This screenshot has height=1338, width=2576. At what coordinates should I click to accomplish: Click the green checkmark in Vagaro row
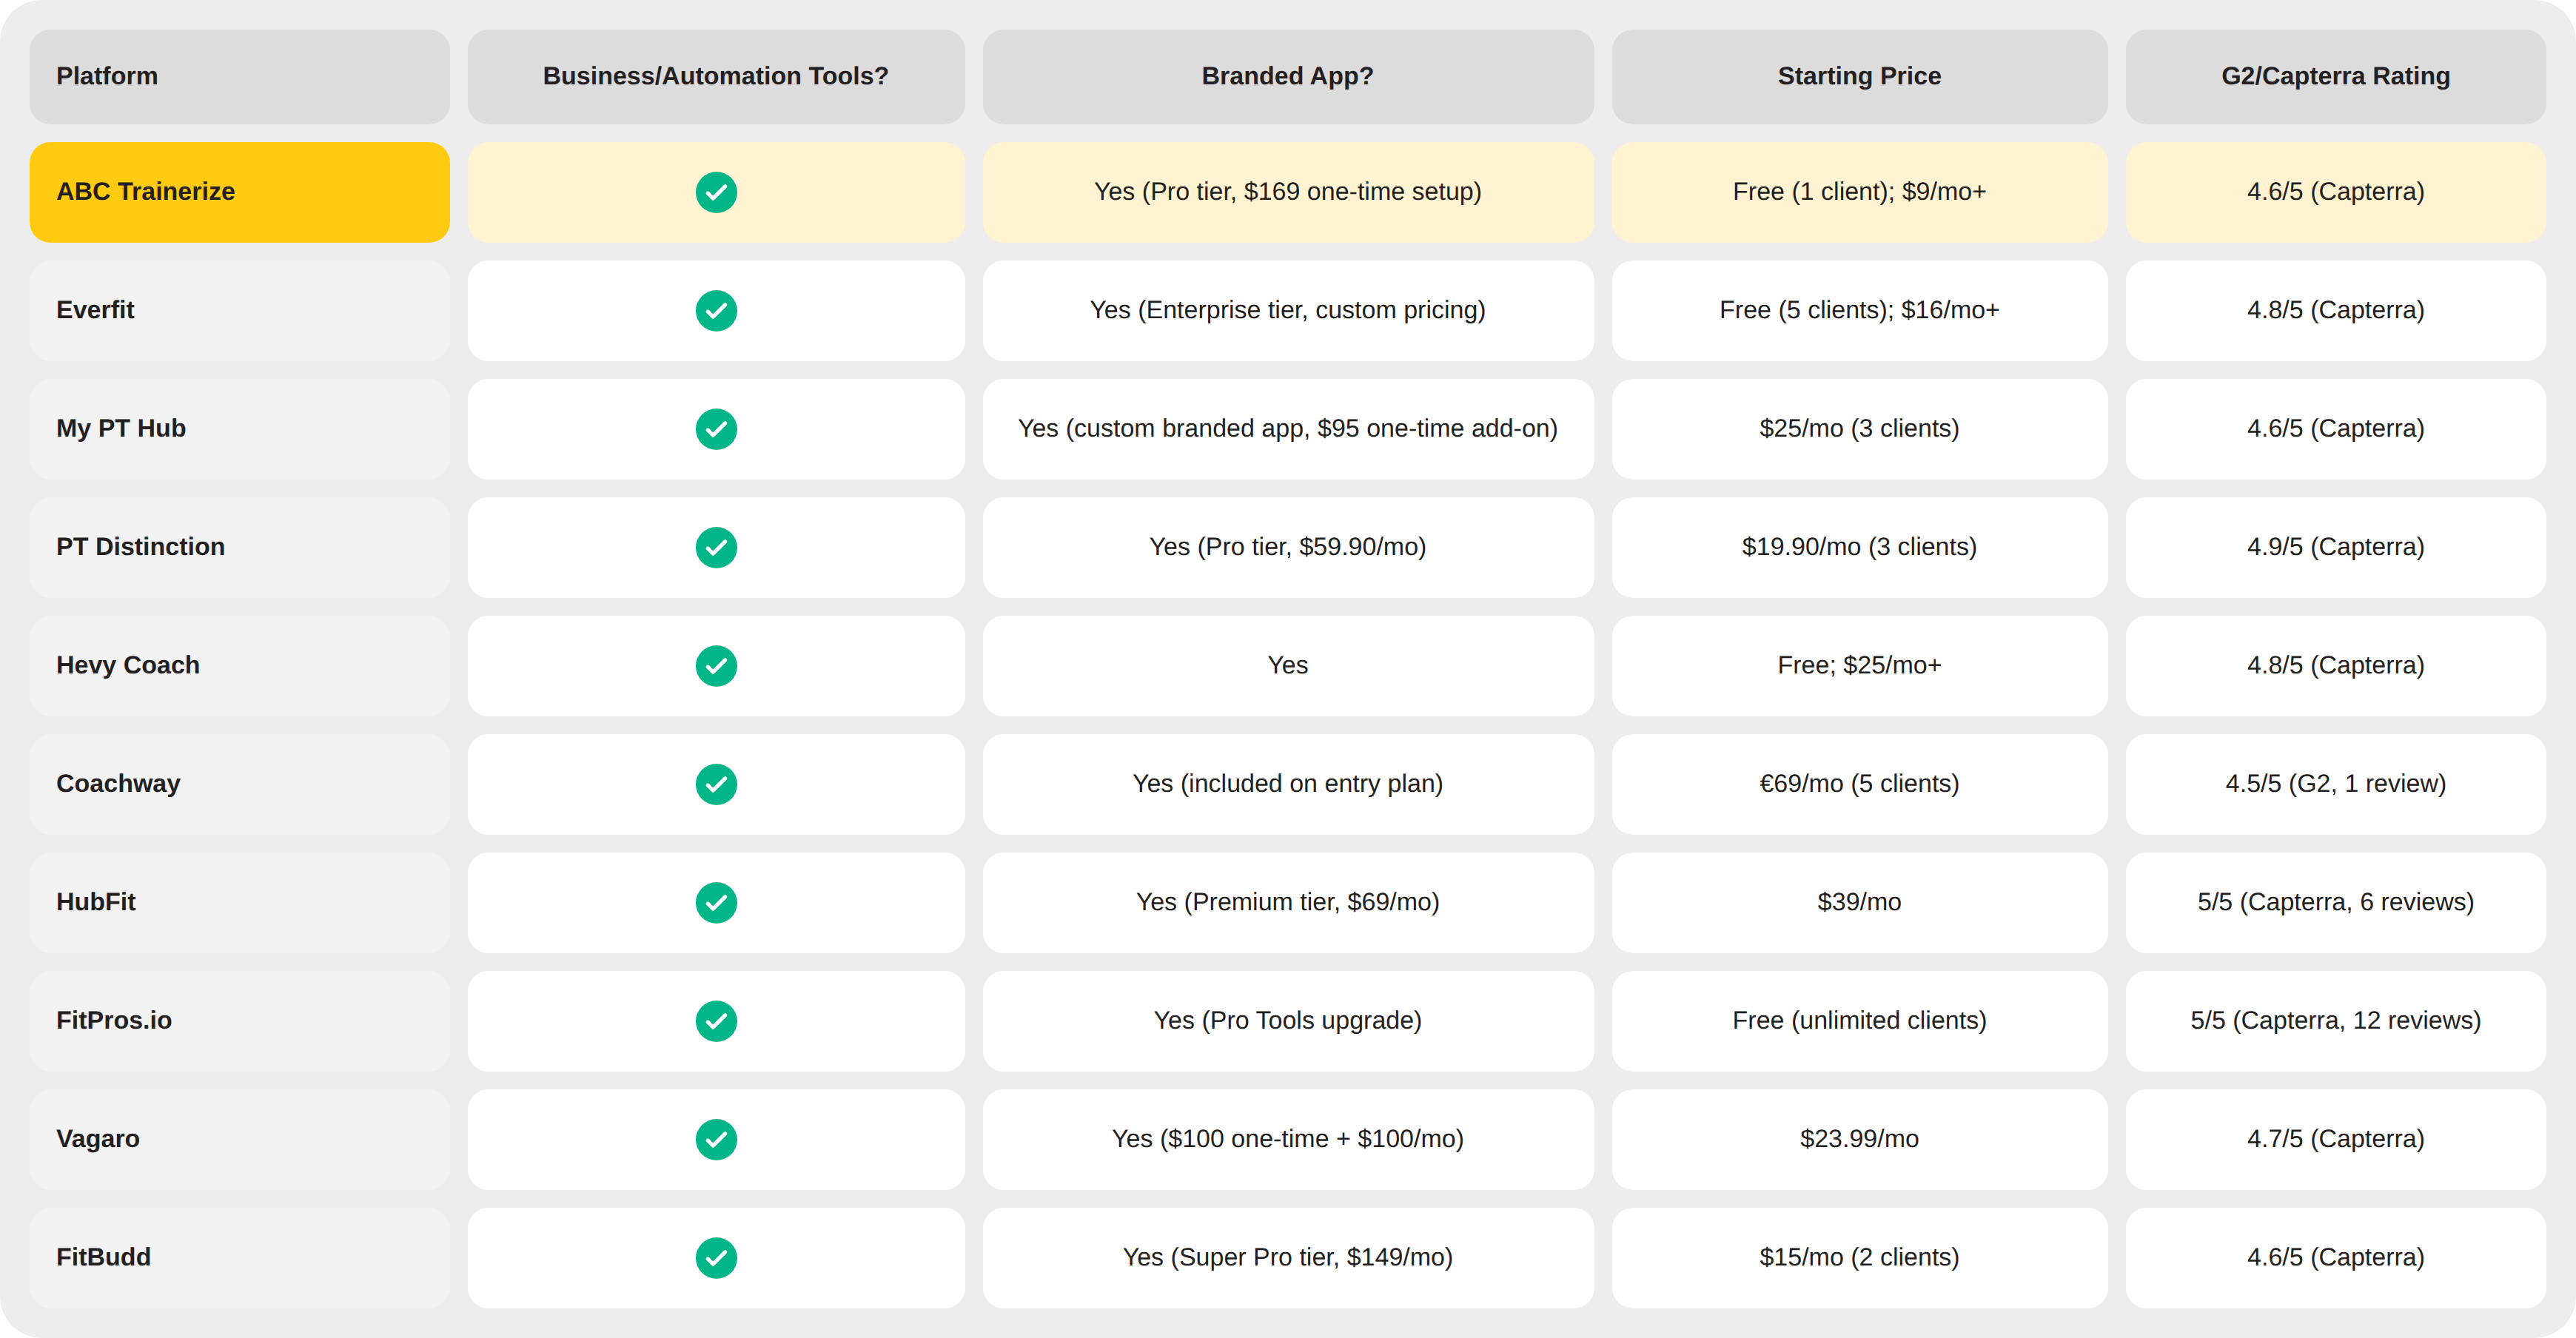(716, 1140)
